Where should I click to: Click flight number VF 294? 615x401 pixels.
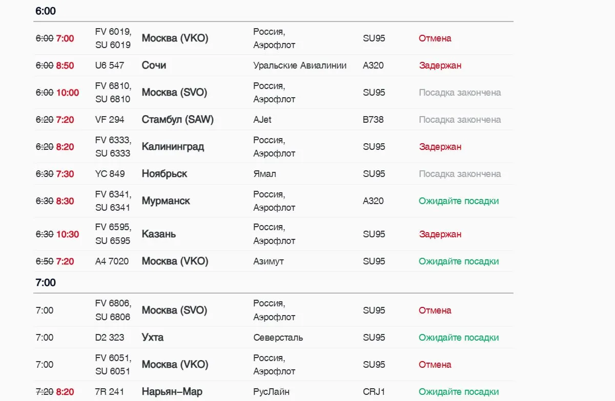pos(110,120)
